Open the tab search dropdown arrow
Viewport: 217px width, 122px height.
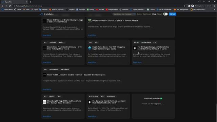199,2
